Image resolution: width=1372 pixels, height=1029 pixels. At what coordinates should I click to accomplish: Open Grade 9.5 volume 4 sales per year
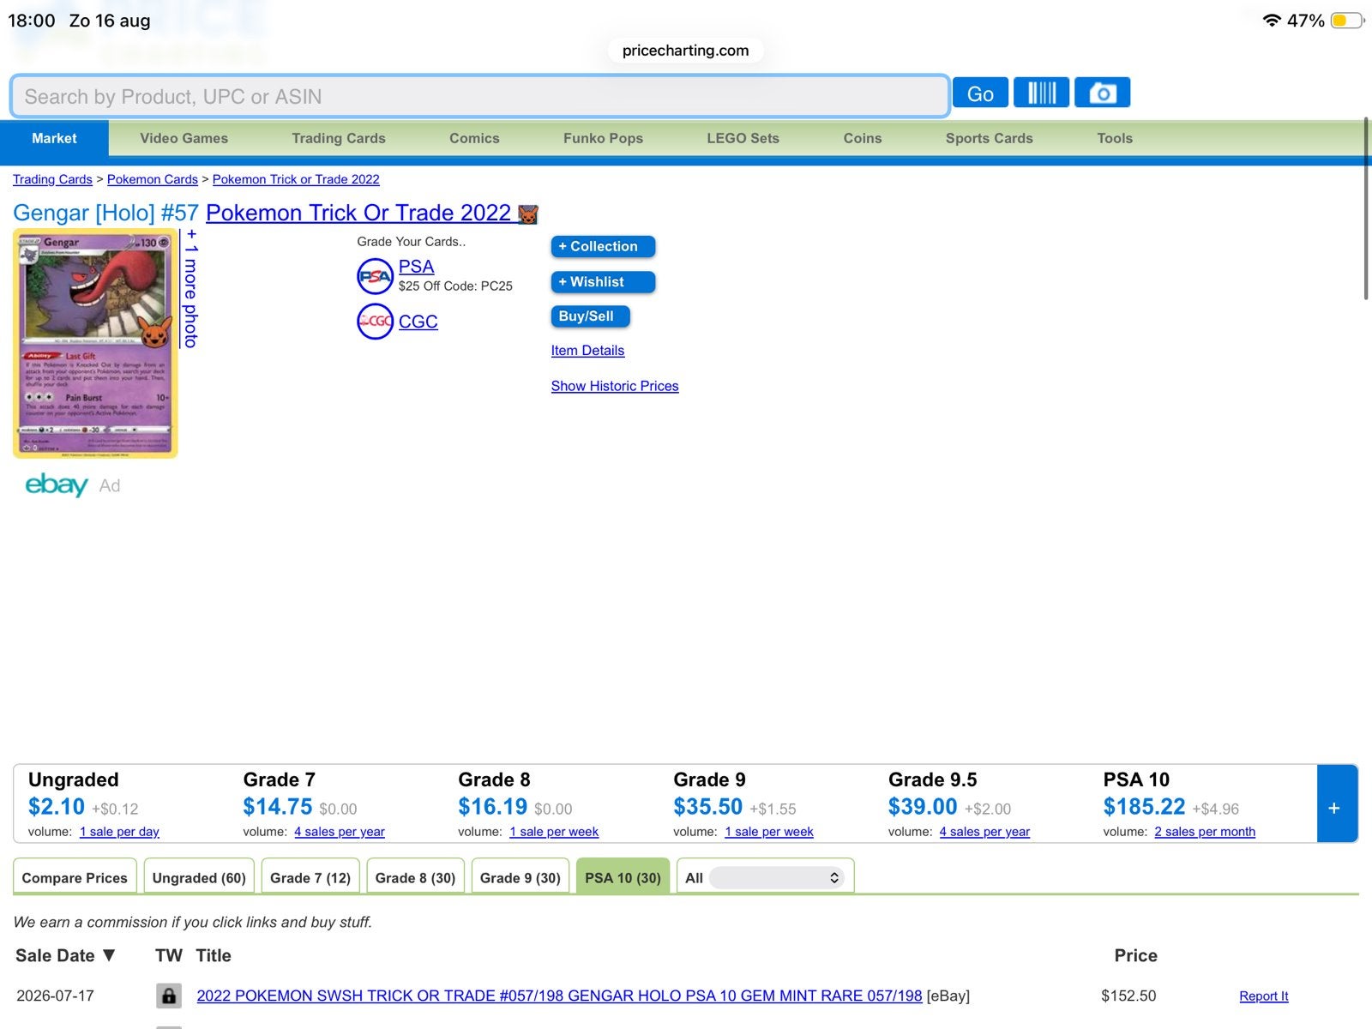984,832
